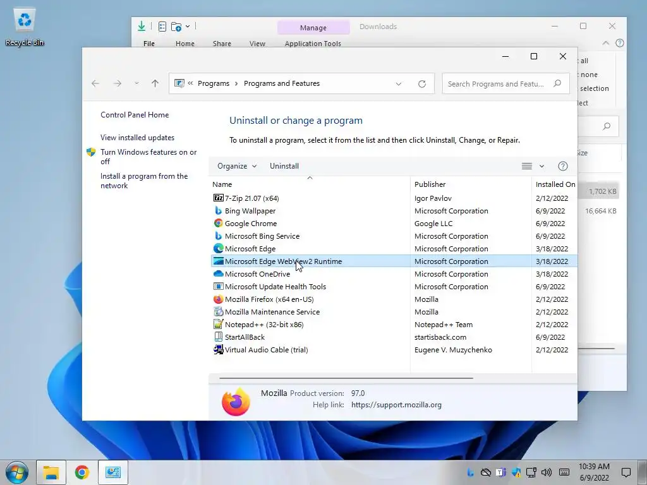Click the Notepad++ program icon

pos(218,324)
